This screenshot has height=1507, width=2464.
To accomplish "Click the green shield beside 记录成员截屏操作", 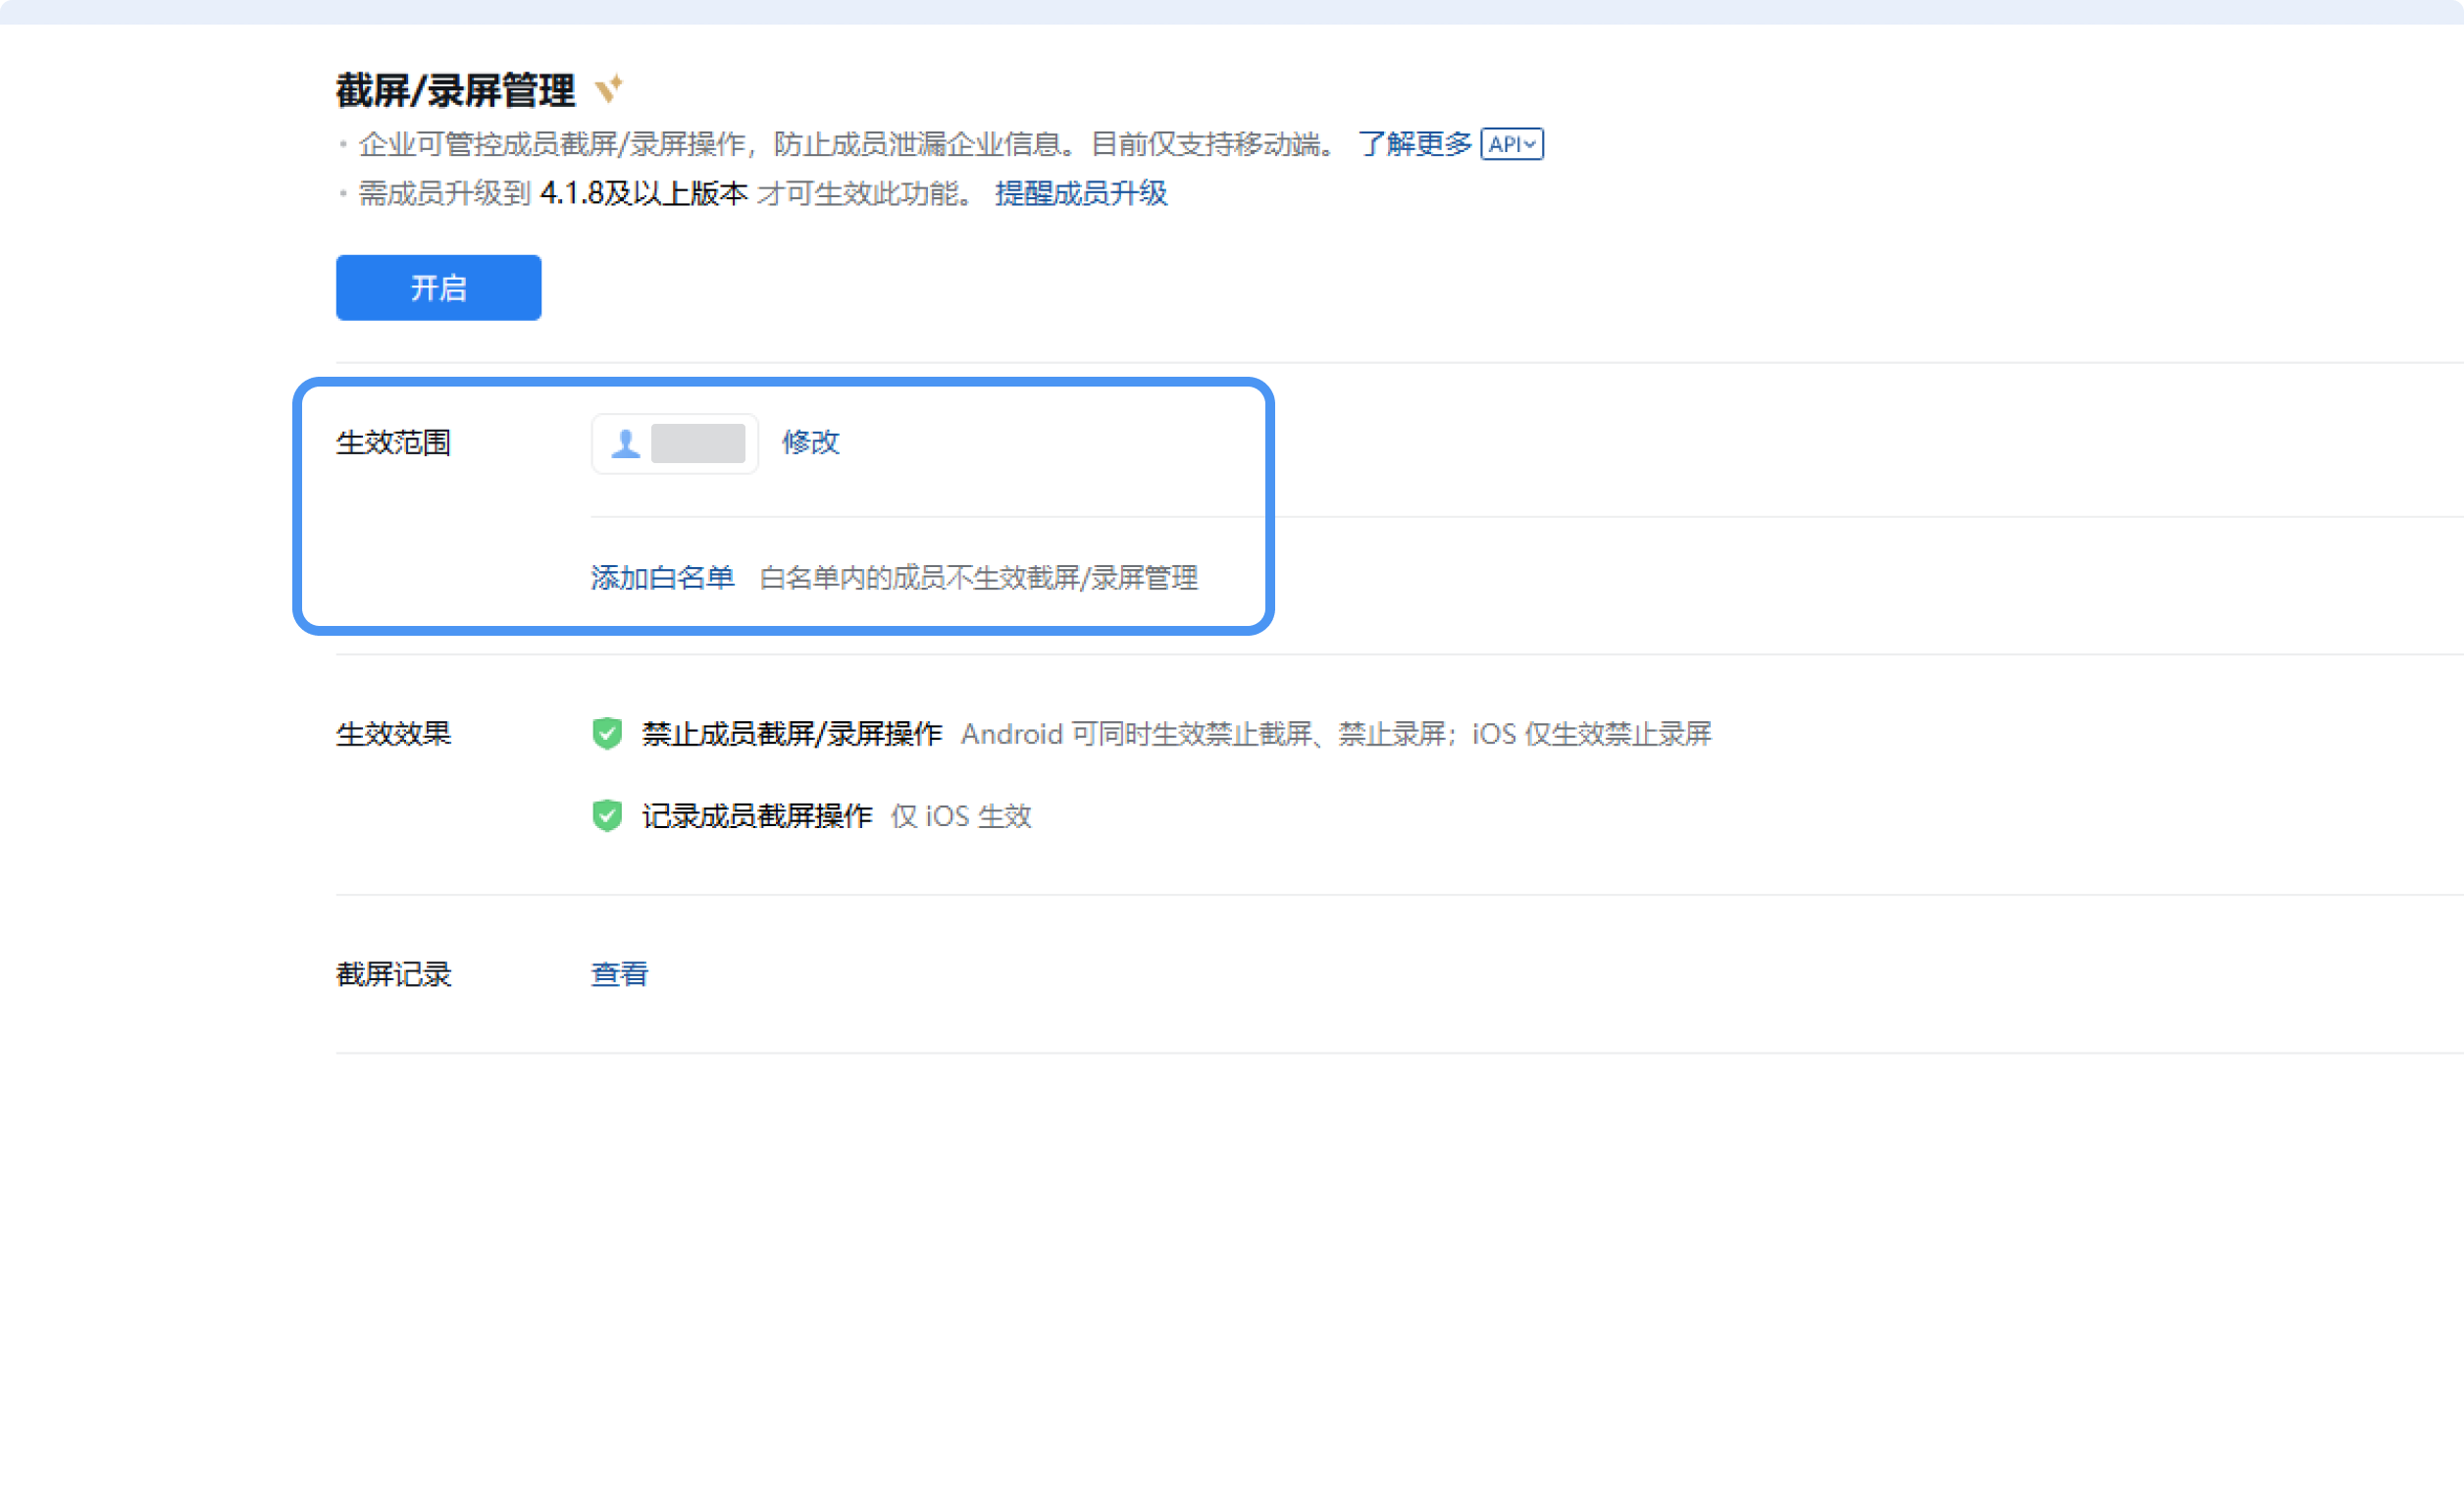I will click(x=607, y=816).
